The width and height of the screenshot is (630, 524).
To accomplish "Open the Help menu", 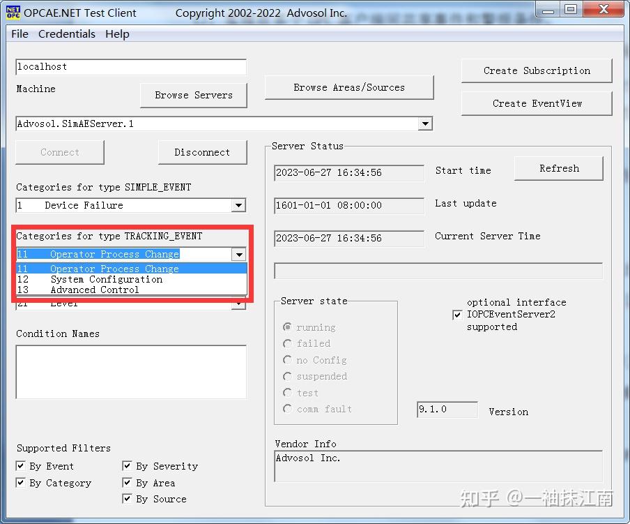I will (117, 33).
